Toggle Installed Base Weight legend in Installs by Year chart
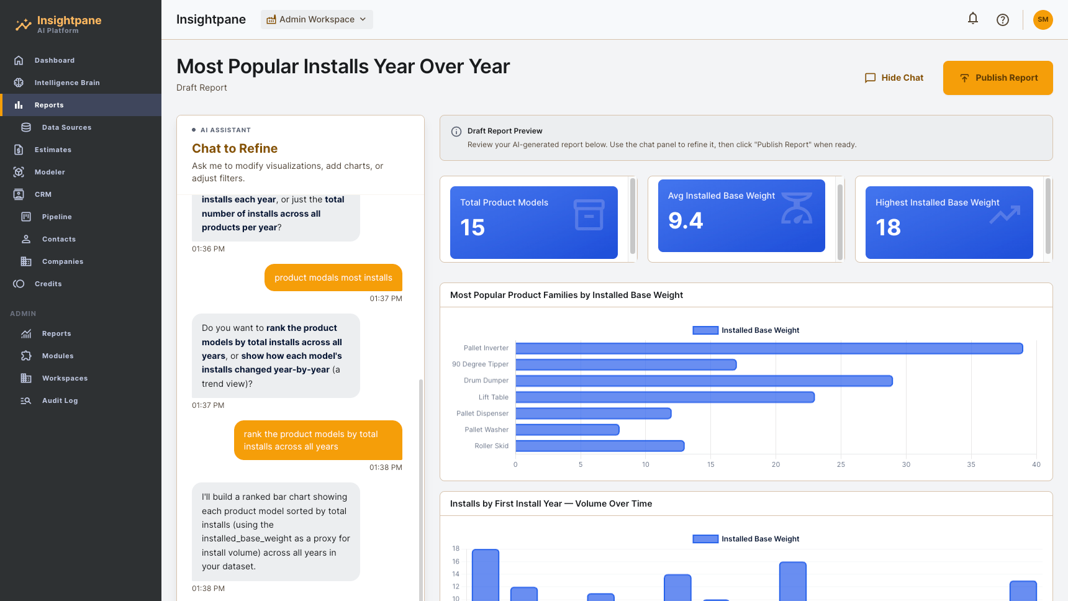 (746, 539)
